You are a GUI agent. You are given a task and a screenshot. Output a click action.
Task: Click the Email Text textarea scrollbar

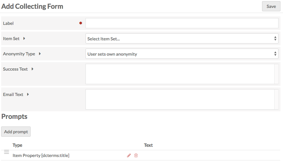[276, 99]
